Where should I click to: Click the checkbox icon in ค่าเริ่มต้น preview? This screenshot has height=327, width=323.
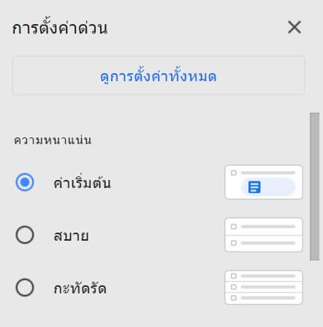coord(234,173)
